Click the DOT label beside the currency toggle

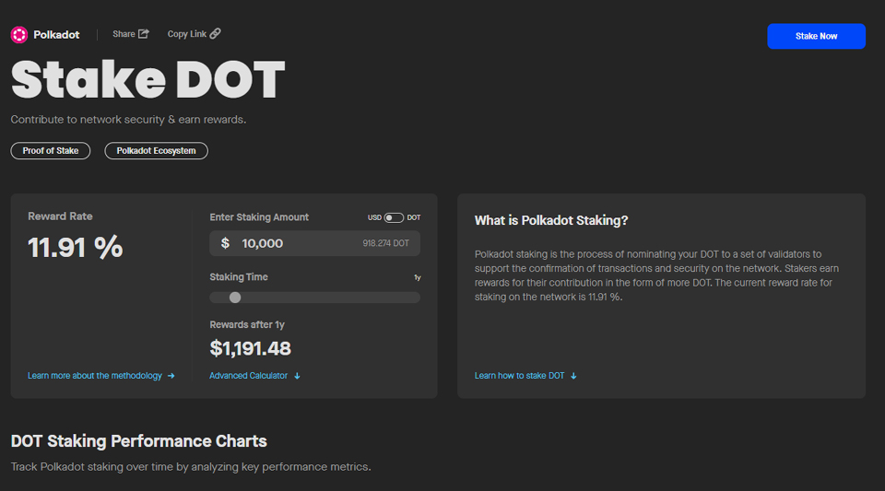[x=414, y=217]
